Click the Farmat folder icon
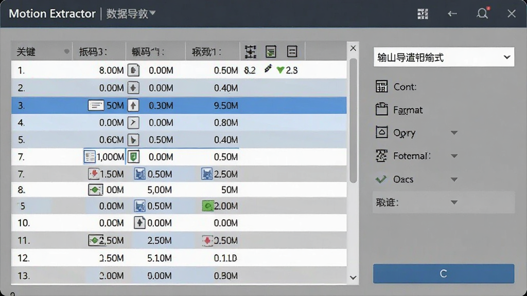The height and width of the screenshot is (296, 527). coord(381,109)
